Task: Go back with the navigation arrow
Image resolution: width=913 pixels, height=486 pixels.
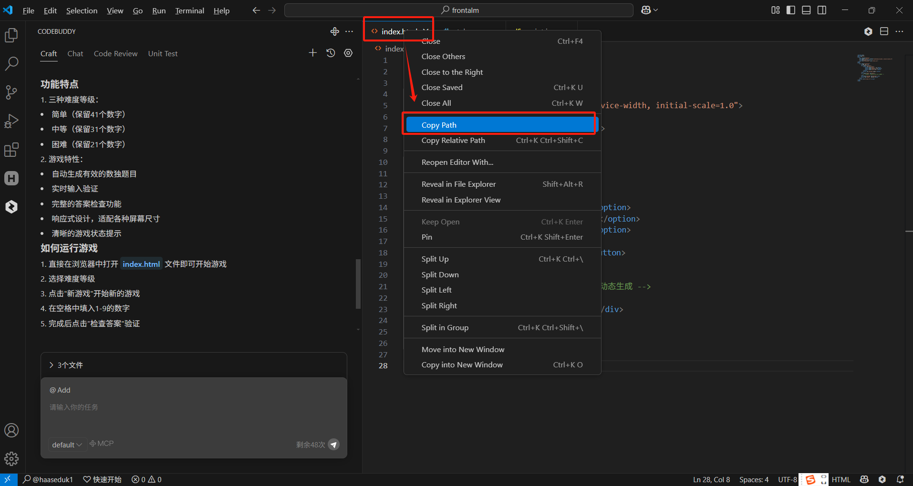Action: coord(256,10)
